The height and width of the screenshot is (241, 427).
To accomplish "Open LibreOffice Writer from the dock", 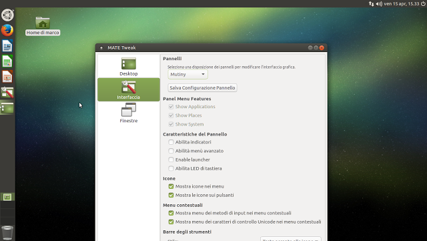I will click(7, 46).
